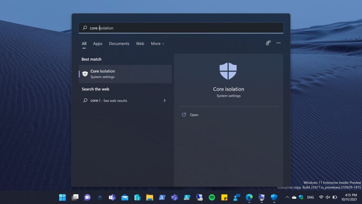Expand the More filter dropdown

(157, 44)
